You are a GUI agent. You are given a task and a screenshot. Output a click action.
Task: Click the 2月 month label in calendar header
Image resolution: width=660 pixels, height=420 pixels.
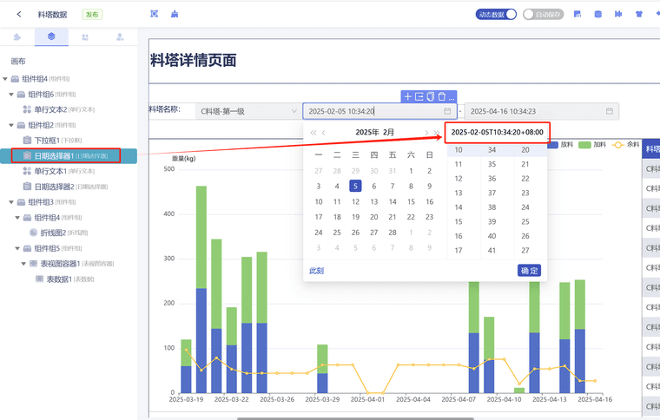click(x=388, y=132)
